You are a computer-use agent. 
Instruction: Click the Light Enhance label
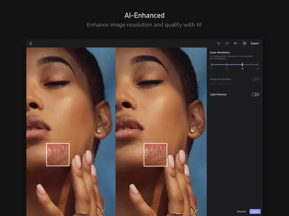[x=218, y=94]
